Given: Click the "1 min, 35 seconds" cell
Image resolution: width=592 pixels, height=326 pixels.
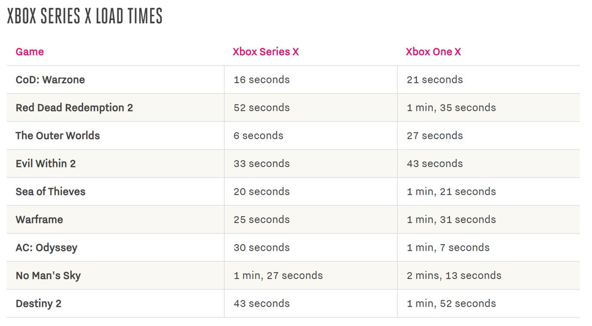Looking at the screenshot, I should [x=451, y=108].
